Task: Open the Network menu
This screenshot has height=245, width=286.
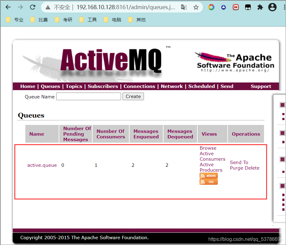Action: (x=172, y=86)
